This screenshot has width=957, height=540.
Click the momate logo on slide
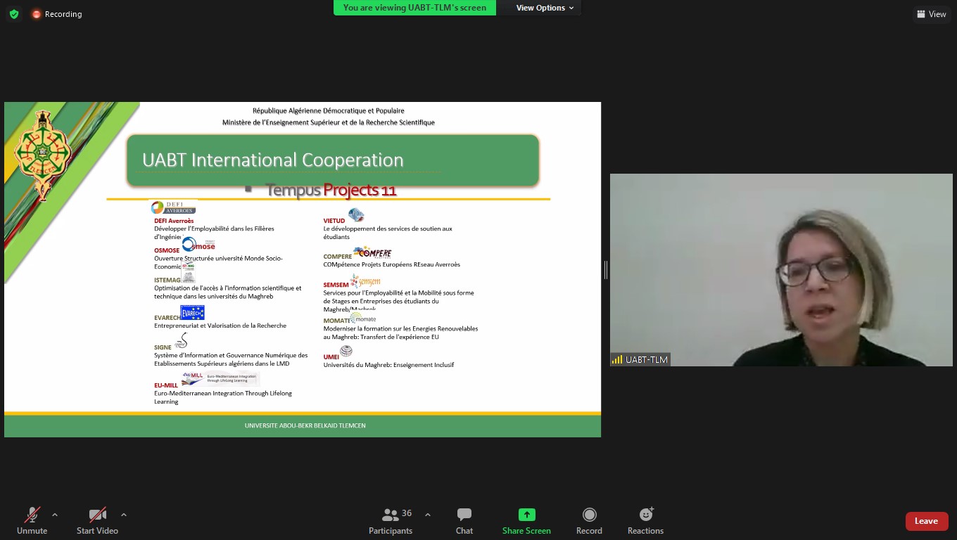point(363,318)
